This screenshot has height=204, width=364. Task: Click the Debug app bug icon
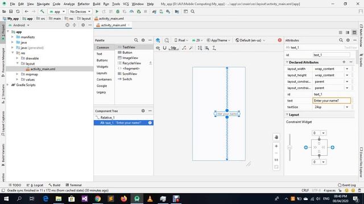118,11
